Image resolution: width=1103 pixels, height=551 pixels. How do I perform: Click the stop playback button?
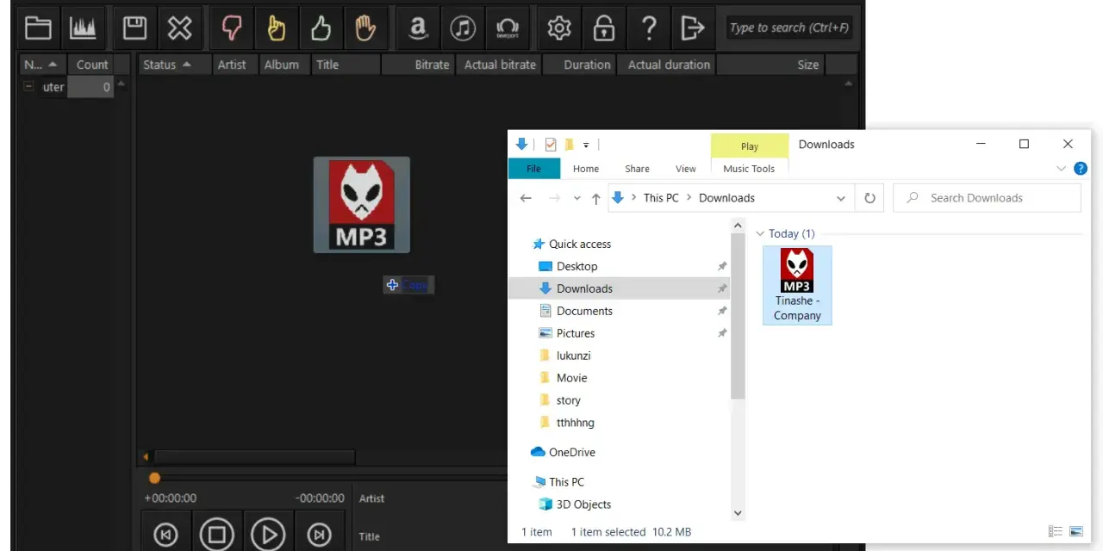click(x=216, y=535)
